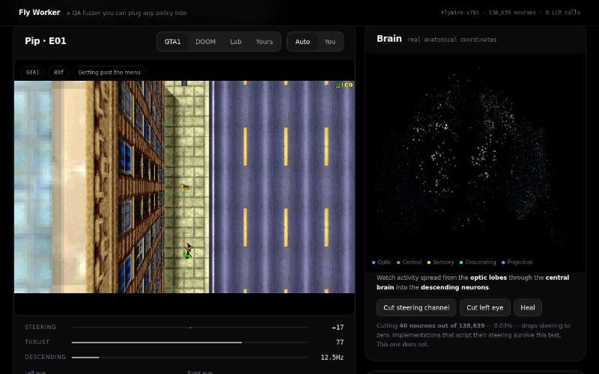Image resolution: width=599 pixels, height=374 pixels.
Task: Click the yellow pedestrian on the sidewalk
Action: (x=185, y=186)
